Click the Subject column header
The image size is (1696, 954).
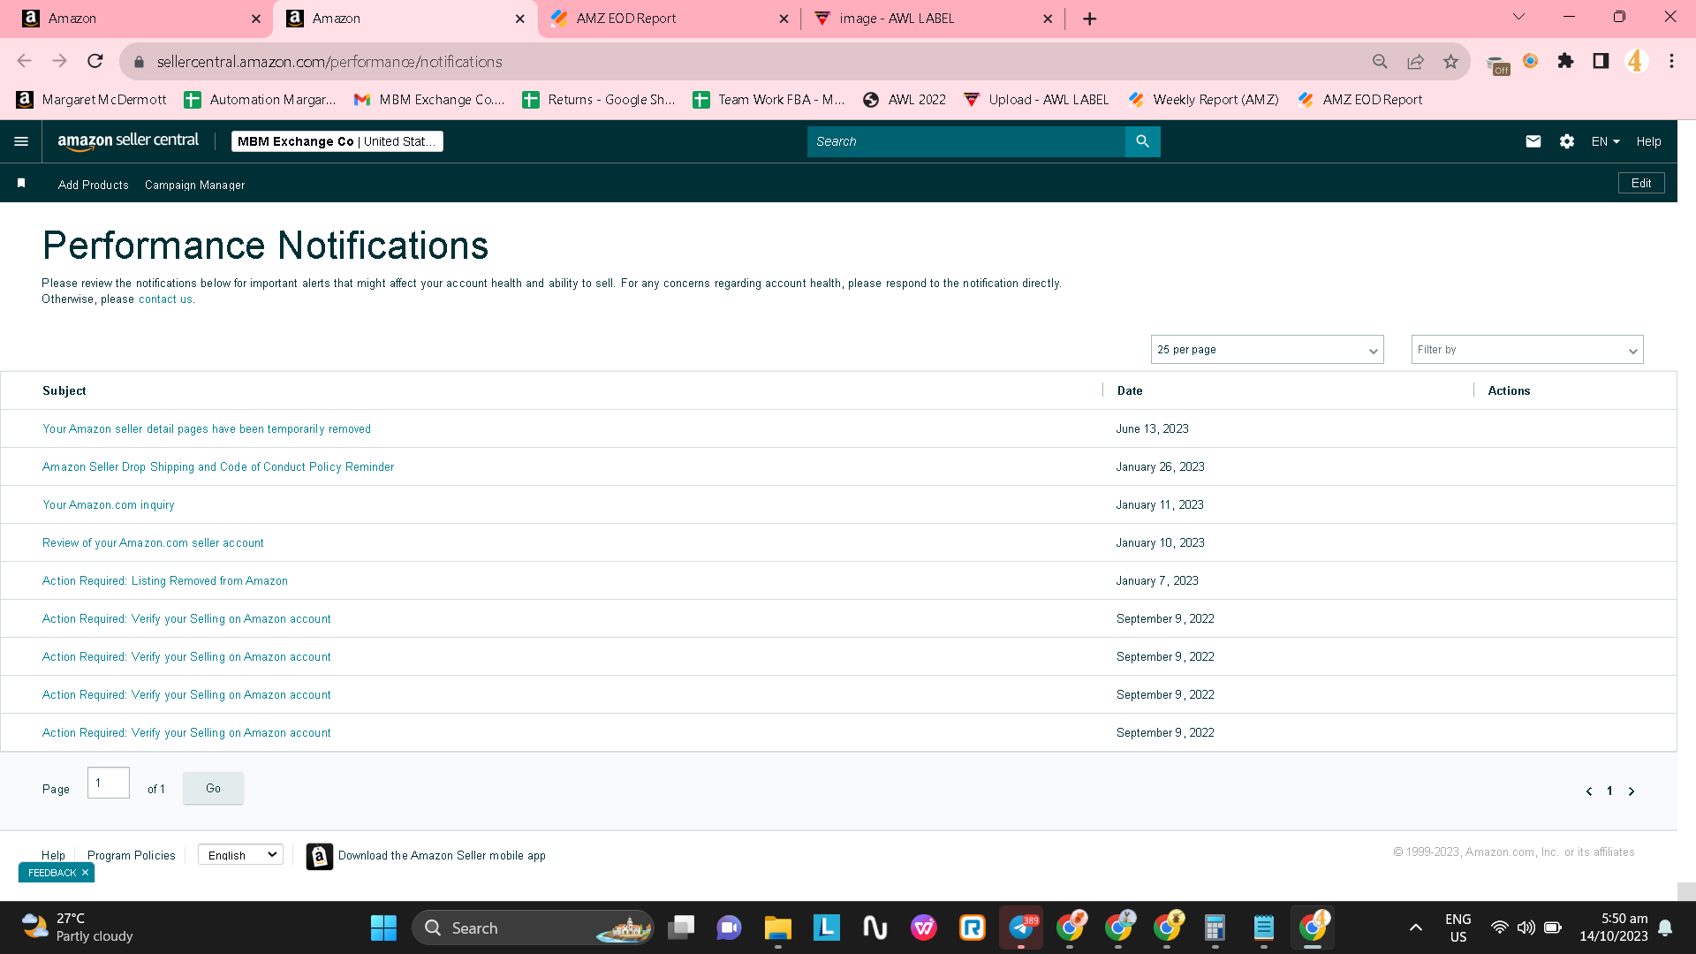point(64,390)
